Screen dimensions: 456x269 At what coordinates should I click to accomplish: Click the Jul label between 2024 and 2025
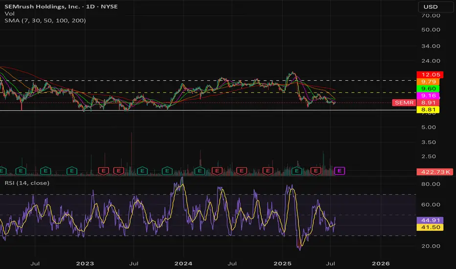click(x=232, y=264)
